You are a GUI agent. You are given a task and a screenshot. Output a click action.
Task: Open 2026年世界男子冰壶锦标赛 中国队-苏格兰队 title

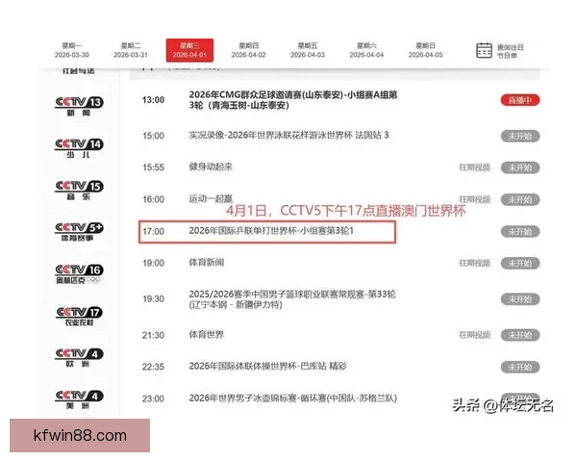coord(293,398)
